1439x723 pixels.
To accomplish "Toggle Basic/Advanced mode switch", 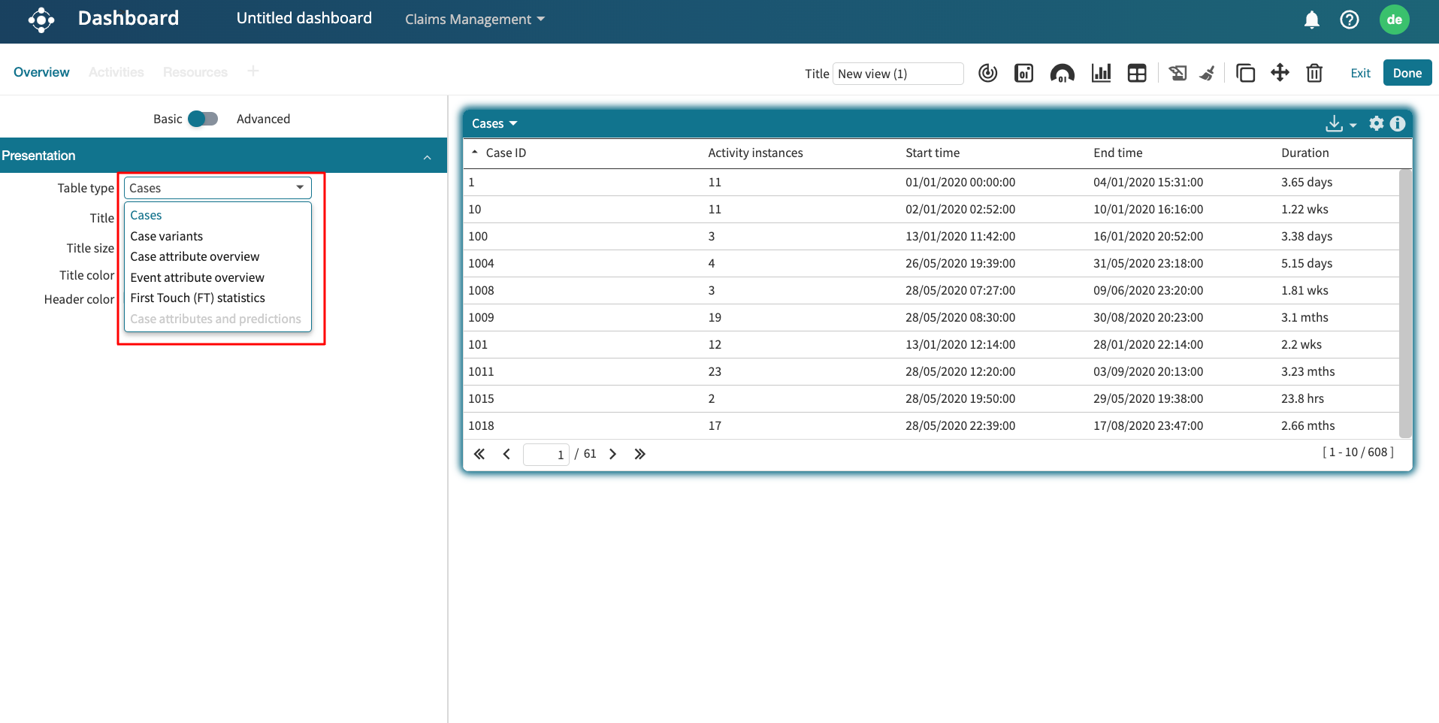I will [x=203, y=119].
